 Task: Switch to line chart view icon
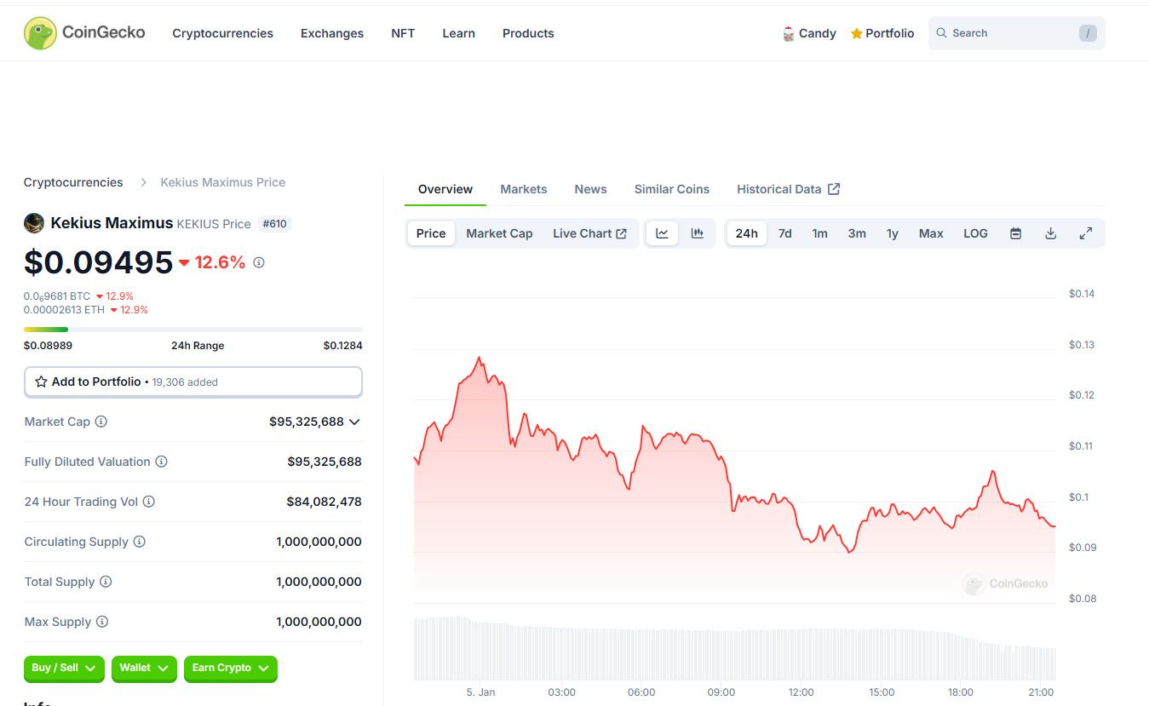pyautogui.click(x=662, y=233)
